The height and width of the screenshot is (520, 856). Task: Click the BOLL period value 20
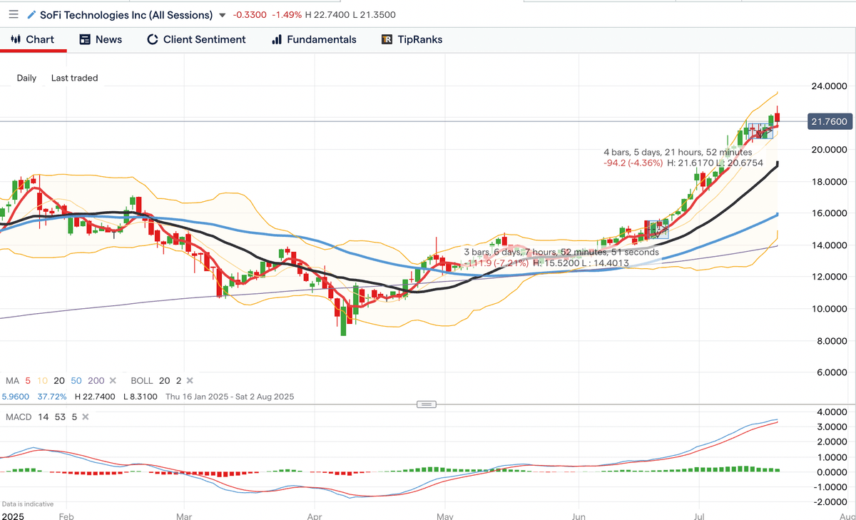coord(165,381)
